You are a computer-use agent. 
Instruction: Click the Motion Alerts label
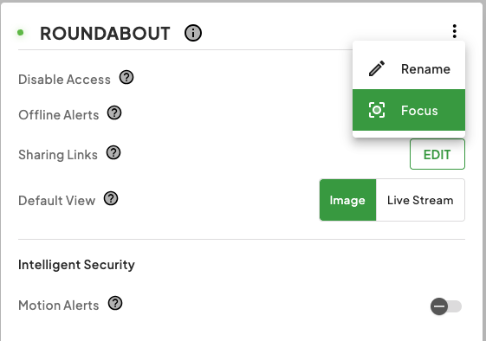pos(59,306)
